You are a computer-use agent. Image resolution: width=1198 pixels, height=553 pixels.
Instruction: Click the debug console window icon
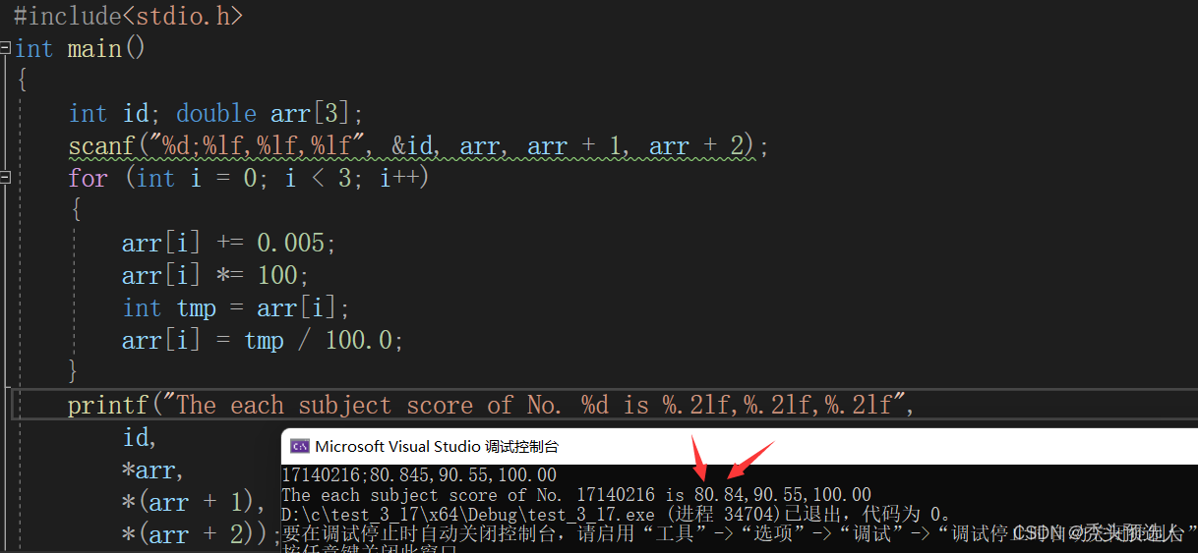point(300,446)
